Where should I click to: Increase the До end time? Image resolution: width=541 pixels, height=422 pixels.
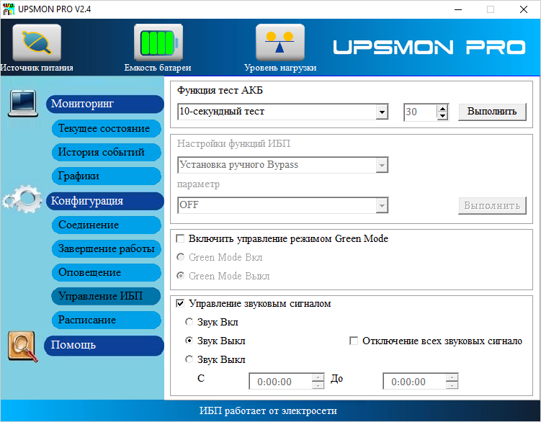tap(452, 378)
